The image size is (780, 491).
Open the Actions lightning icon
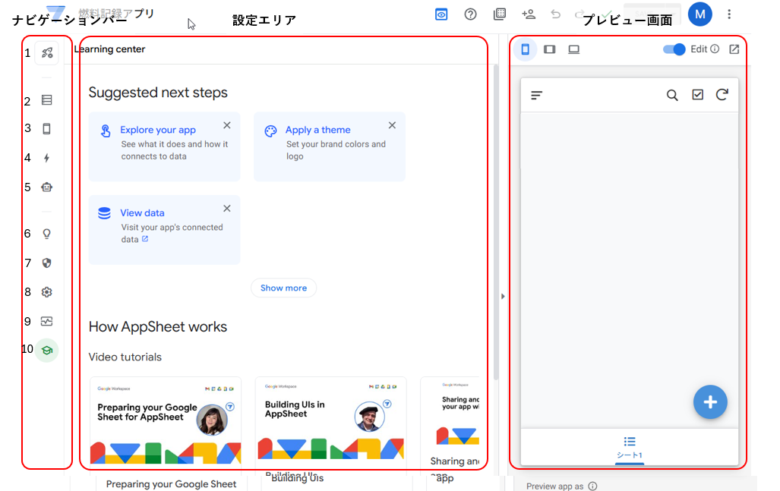(x=46, y=157)
